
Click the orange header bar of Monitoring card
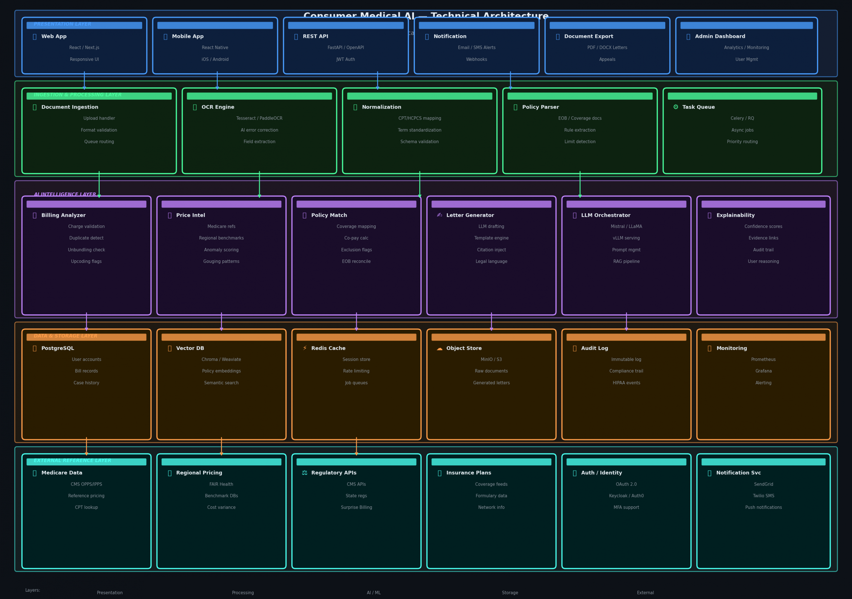pos(763,337)
